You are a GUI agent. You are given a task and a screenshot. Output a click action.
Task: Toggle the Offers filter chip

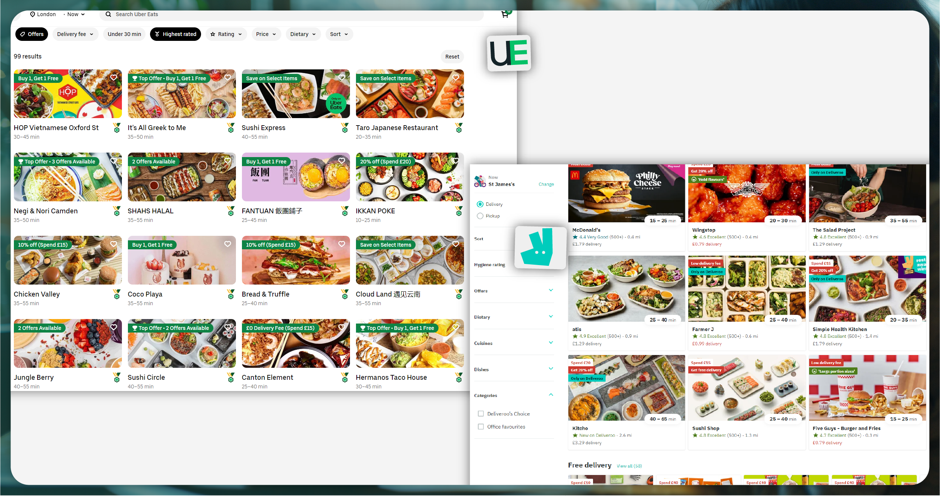pyautogui.click(x=32, y=34)
